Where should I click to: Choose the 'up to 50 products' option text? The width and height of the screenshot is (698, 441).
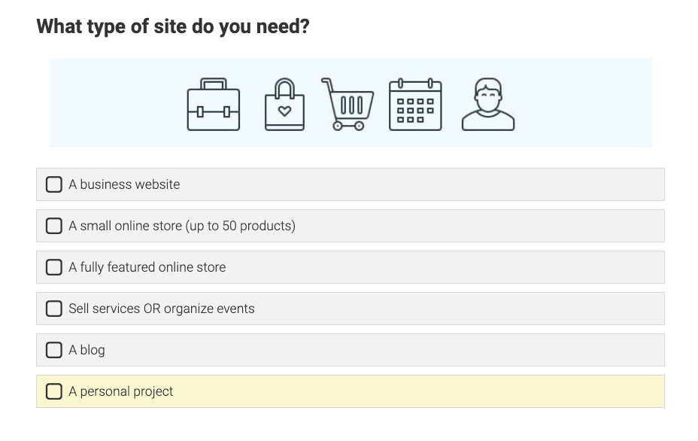click(x=241, y=226)
